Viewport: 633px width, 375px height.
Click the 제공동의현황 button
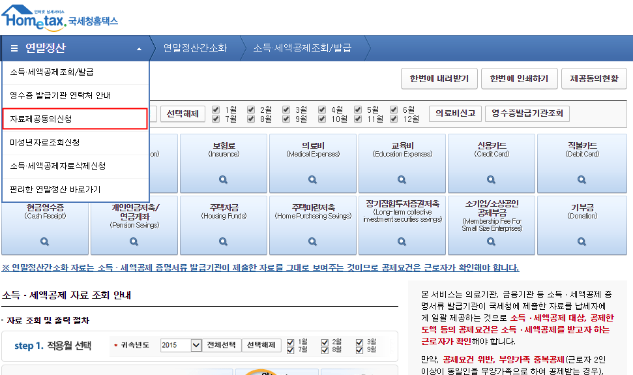click(595, 79)
